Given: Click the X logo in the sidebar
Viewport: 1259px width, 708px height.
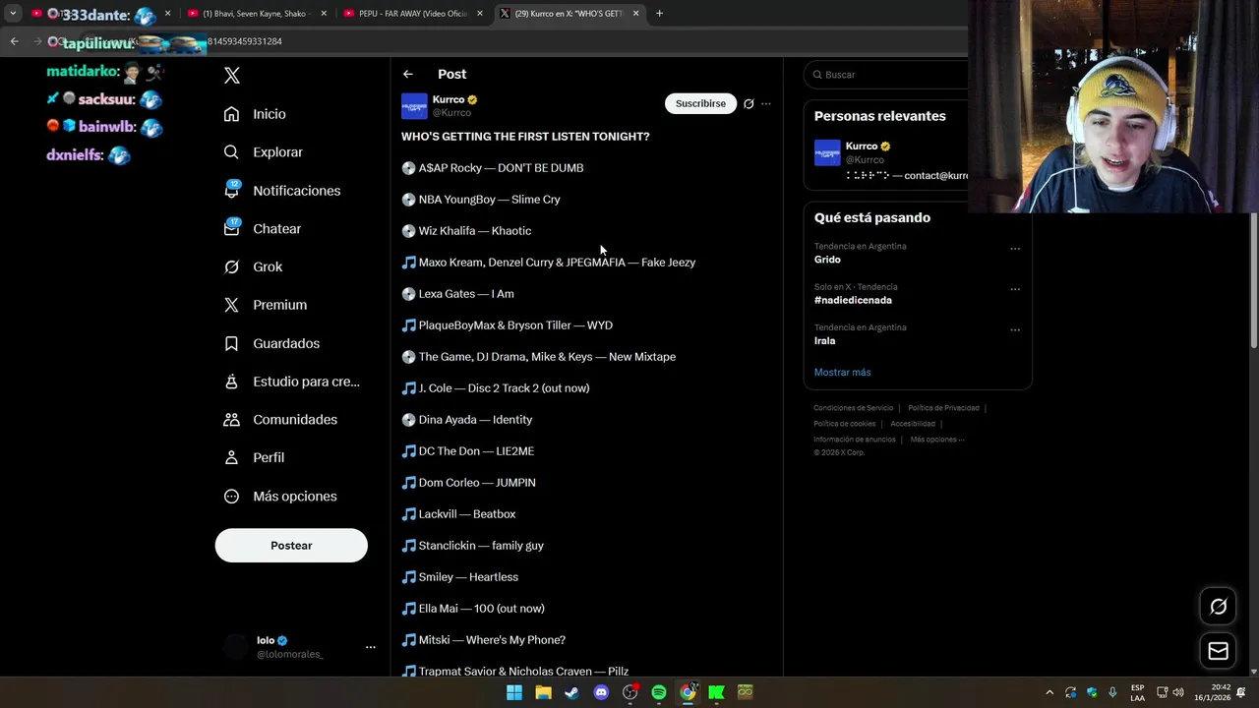Looking at the screenshot, I should [x=231, y=75].
